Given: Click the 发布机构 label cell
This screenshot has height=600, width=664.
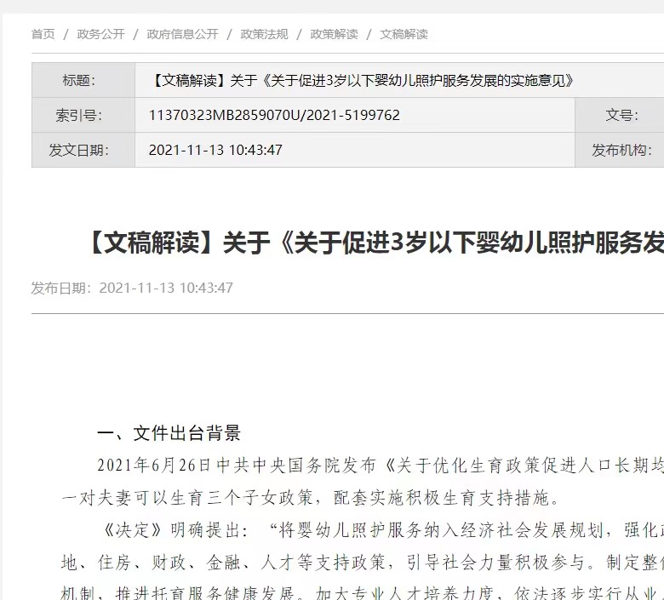Looking at the screenshot, I should (x=621, y=150).
